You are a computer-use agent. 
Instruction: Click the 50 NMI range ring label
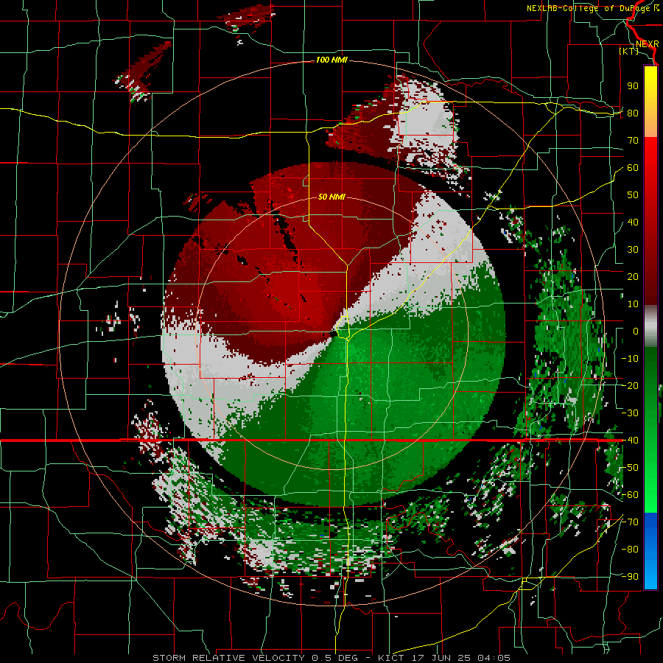331,197
